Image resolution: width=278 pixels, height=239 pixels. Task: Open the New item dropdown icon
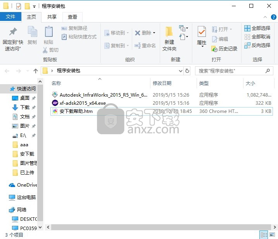pos(183,28)
